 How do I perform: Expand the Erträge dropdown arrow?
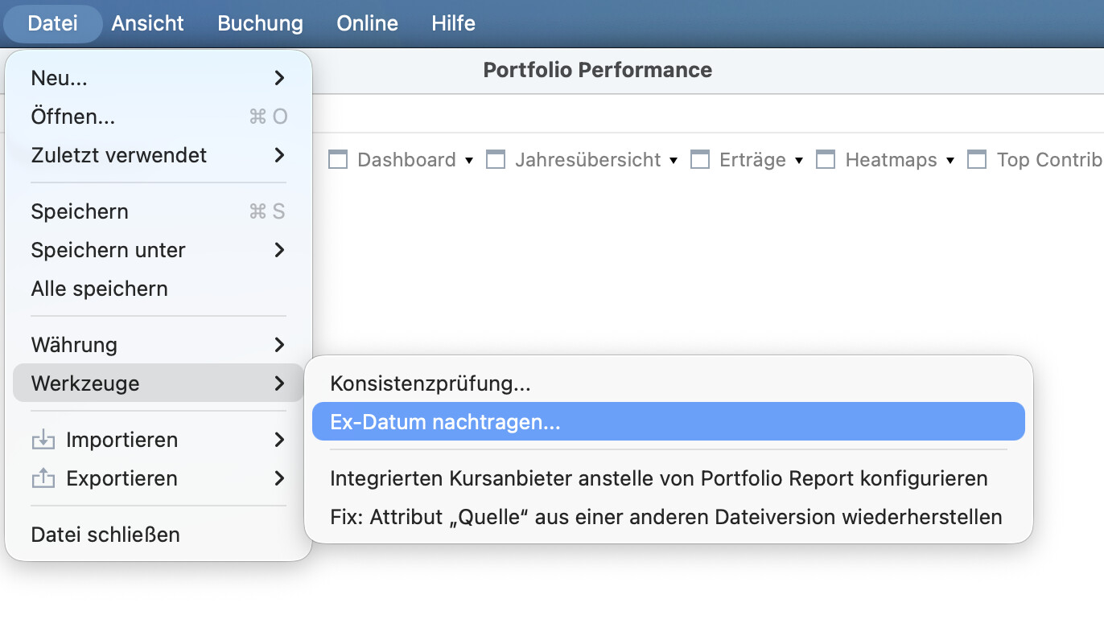(799, 161)
